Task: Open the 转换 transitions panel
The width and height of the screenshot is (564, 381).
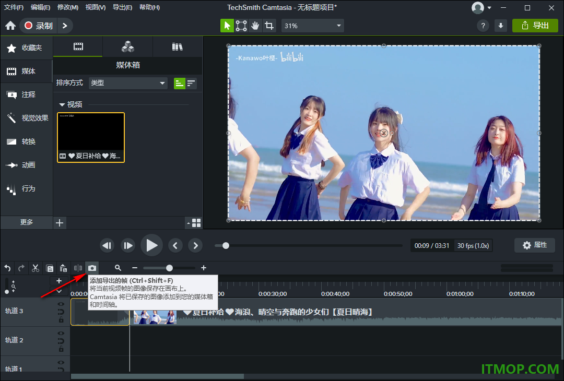Action: tap(26, 141)
